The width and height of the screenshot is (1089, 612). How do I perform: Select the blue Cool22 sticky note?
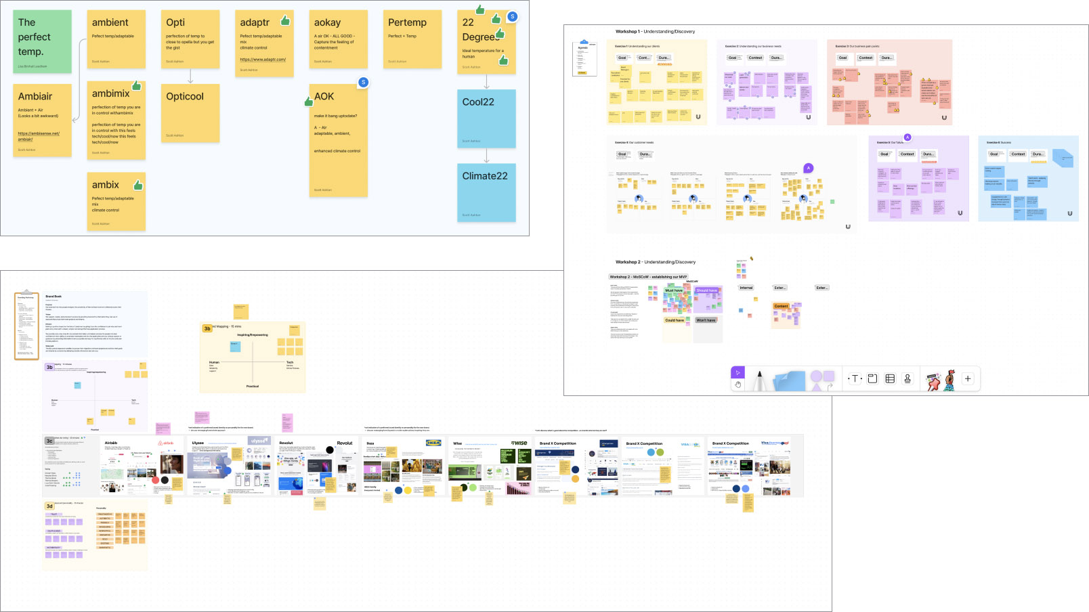point(486,118)
